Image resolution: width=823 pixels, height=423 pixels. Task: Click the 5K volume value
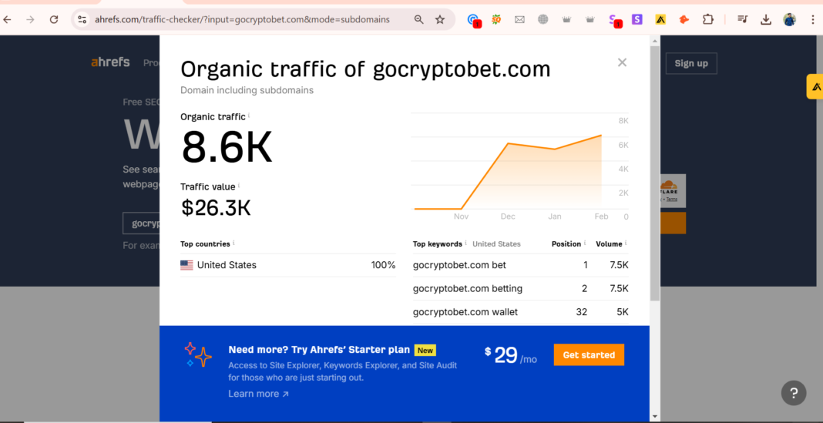tap(622, 312)
